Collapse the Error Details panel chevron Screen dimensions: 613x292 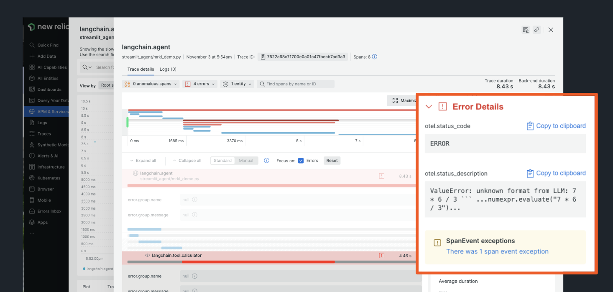pyautogui.click(x=429, y=107)
